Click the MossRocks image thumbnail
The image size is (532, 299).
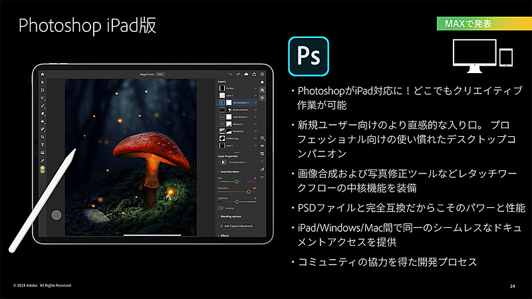(222, 131)
